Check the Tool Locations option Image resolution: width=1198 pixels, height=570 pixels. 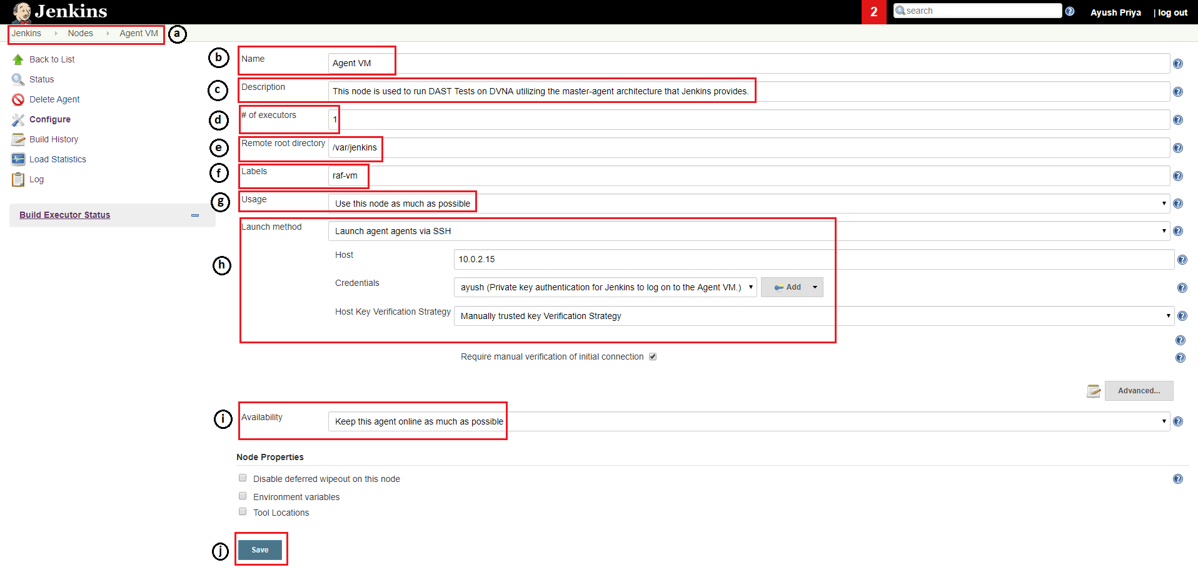[243, 511]
